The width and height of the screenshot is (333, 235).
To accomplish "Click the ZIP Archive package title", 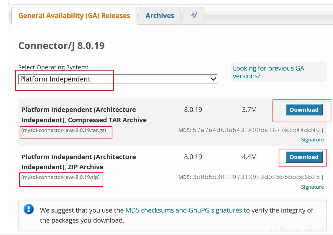I will click(78, 162).
